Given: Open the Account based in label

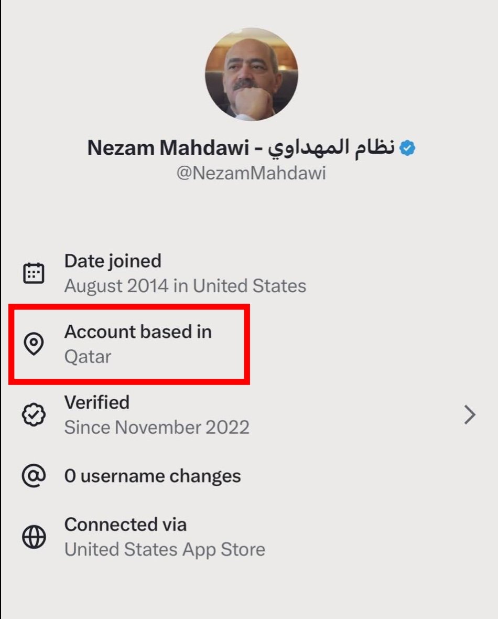Looking at the screenshot, I should (138, 332).
